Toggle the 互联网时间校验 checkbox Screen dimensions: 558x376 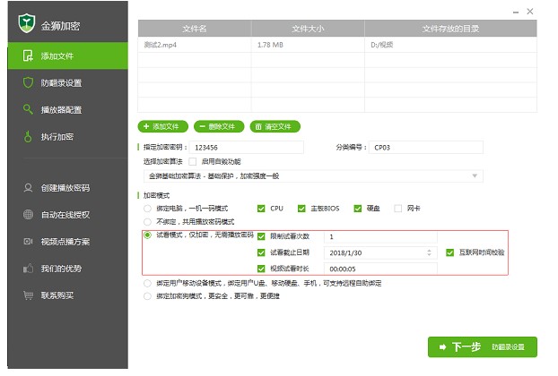tap(449, 252)
